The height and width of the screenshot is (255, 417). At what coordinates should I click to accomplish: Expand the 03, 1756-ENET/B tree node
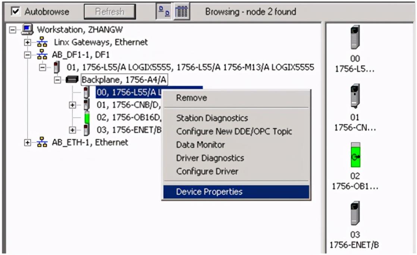click(72, 130)
